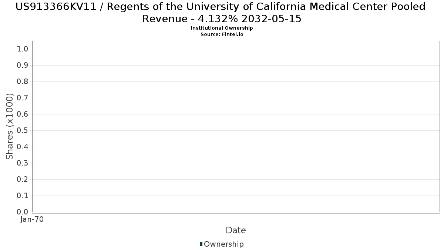Select the 0.2 y-axis tick label
The height and width of the screenshot is (250, 444).
click(23, 180)
